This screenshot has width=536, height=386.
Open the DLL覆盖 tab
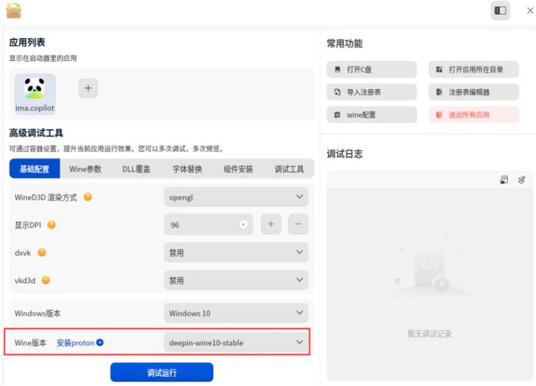click(x=137, y=168)
